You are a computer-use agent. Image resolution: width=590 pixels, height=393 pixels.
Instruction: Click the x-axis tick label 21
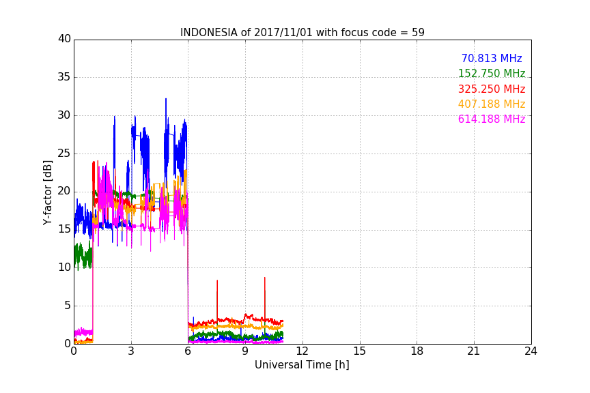tap(474, 351)
